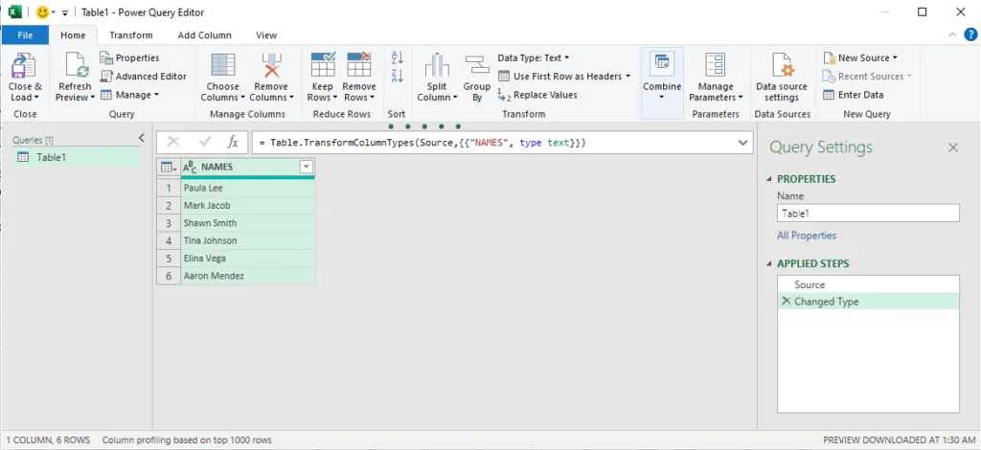Open the Recent Sources dropdown
This screenshot has width=981, height=450.
(x=866, y=77)
